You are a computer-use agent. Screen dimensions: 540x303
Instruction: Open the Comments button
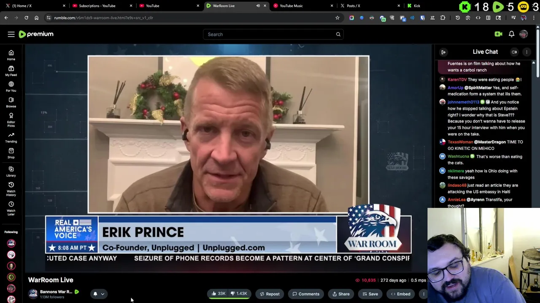[x=306, y=294]
